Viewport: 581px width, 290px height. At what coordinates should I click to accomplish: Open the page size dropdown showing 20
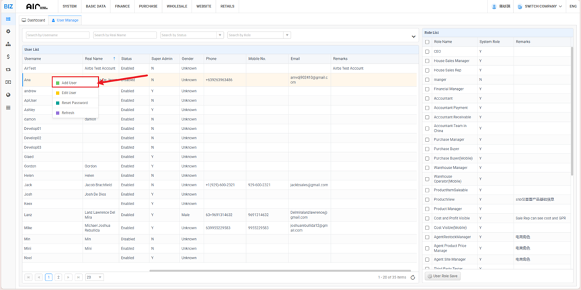click(x=94, y=277)
